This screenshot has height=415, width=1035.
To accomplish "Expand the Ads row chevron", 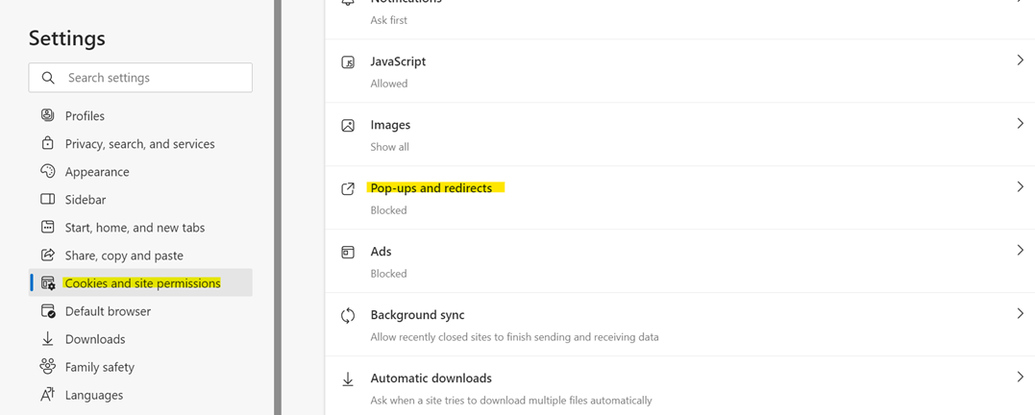I will [1020, 251].
